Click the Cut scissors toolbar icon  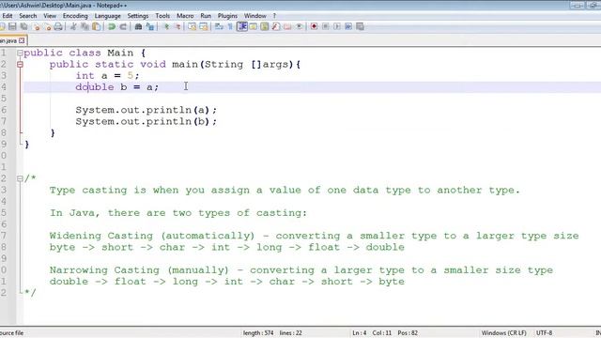(73, 26)
